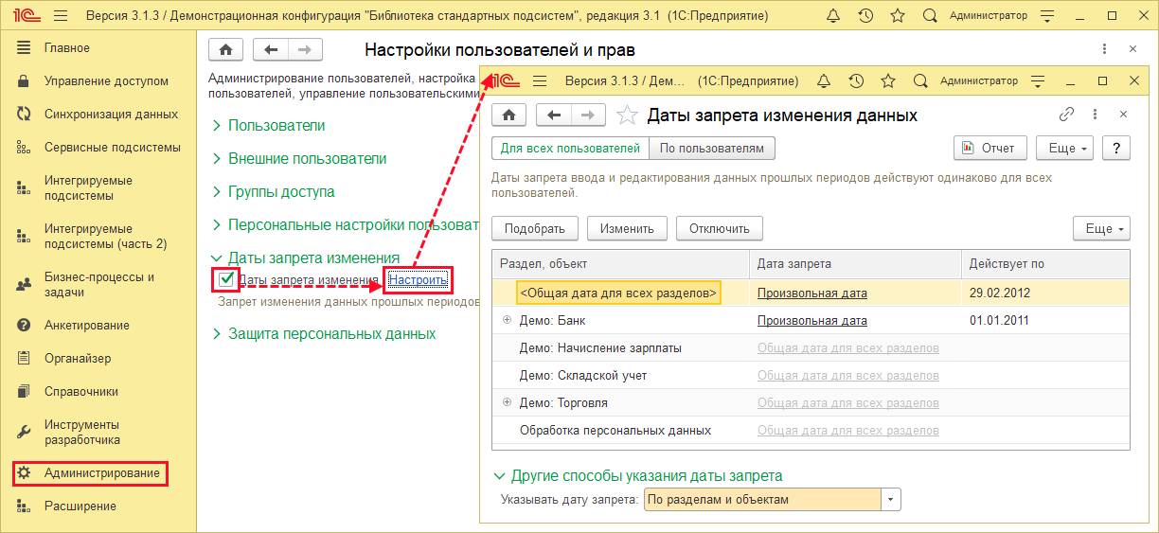Image resolution: width=1159 pixels, height=533 pixels.
Task: Open history clock in inner window
Action: pyautogui.click(x=856, y=81)
